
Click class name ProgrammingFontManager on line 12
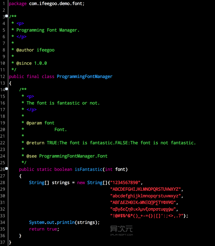84,76
